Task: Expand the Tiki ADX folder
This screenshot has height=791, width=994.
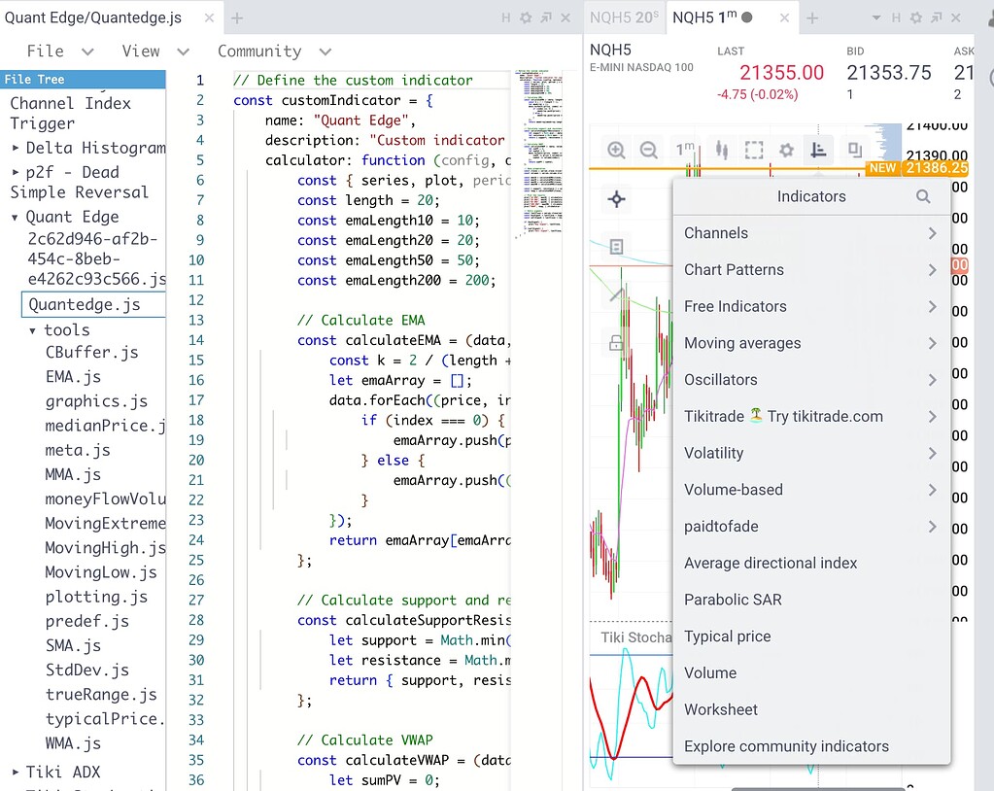Action: [16, 773]
